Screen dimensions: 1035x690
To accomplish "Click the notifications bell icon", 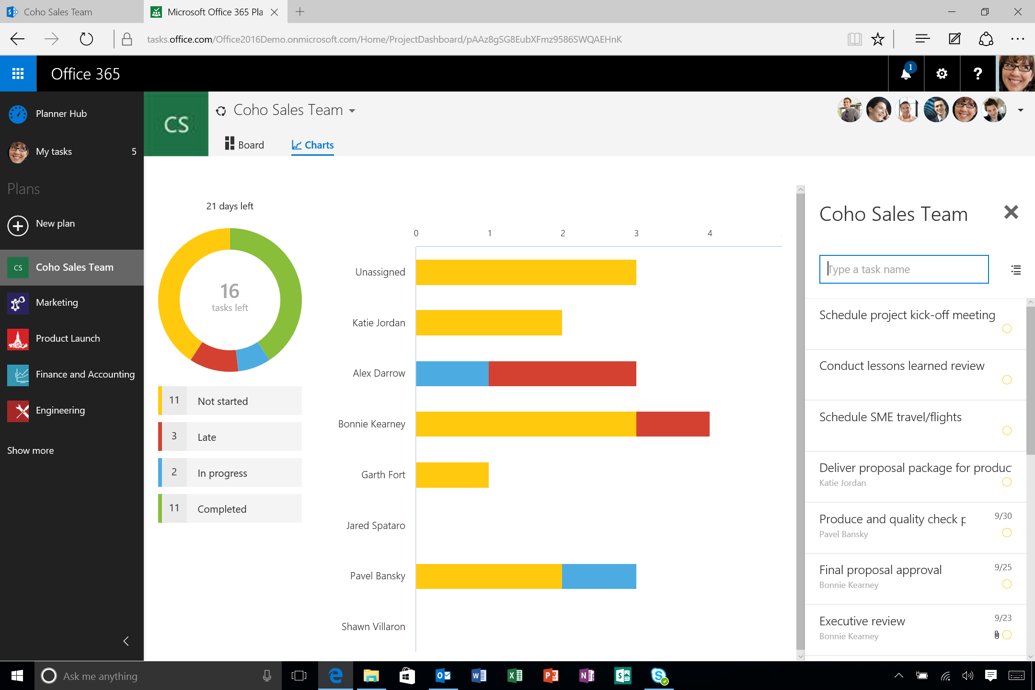I will pos(906,73).
